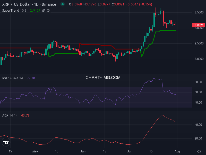Click the RSI 80.00 axis label
This screenshot has height=155, width=206.
(198, 82)
